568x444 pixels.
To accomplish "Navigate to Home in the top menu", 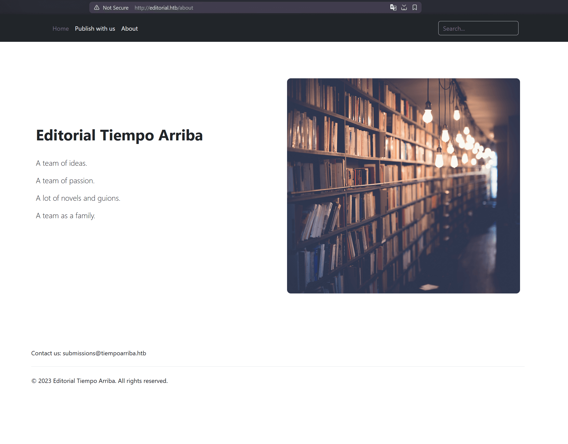I will (60, 29).
